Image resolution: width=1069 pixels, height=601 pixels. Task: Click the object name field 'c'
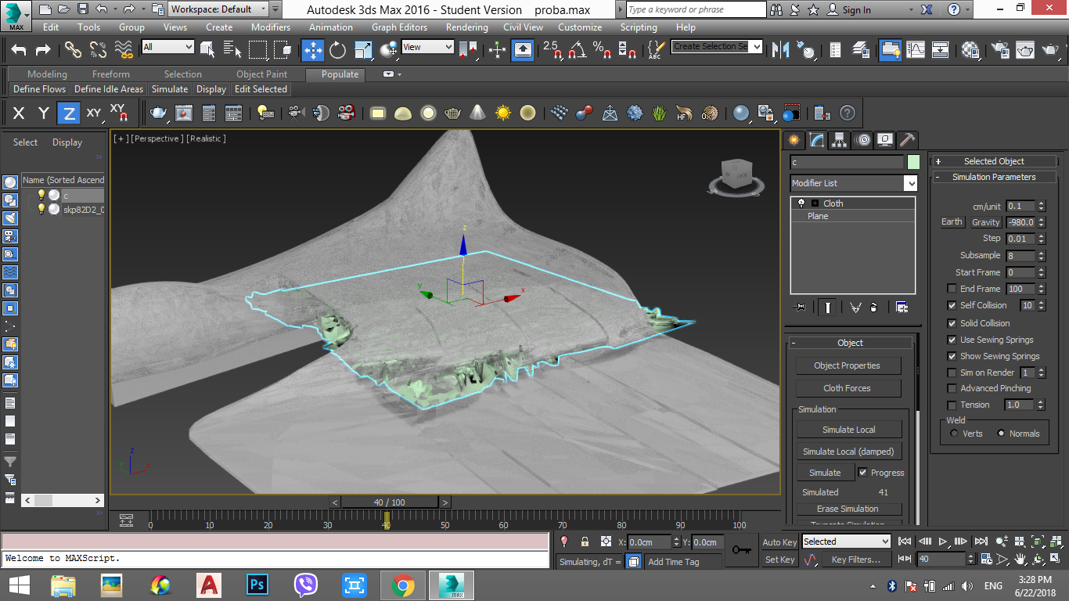(x=847, y=163)
